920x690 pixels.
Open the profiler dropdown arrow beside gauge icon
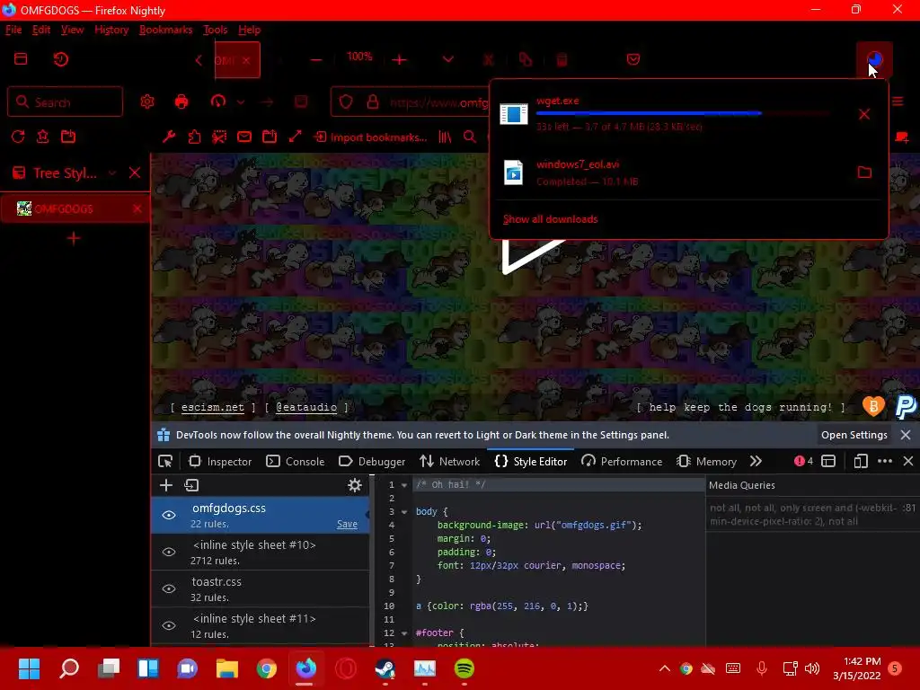pyautogui.click(x=241, y=102)
